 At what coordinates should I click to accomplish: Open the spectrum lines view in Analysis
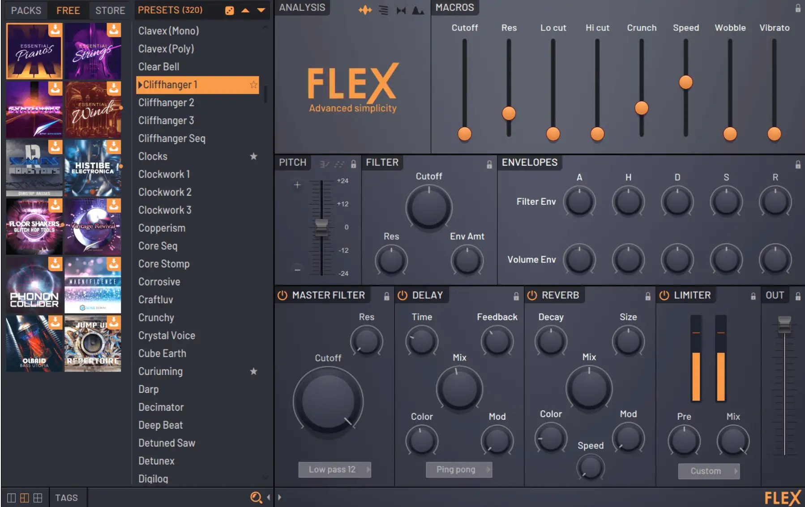[x=383, y=10]
